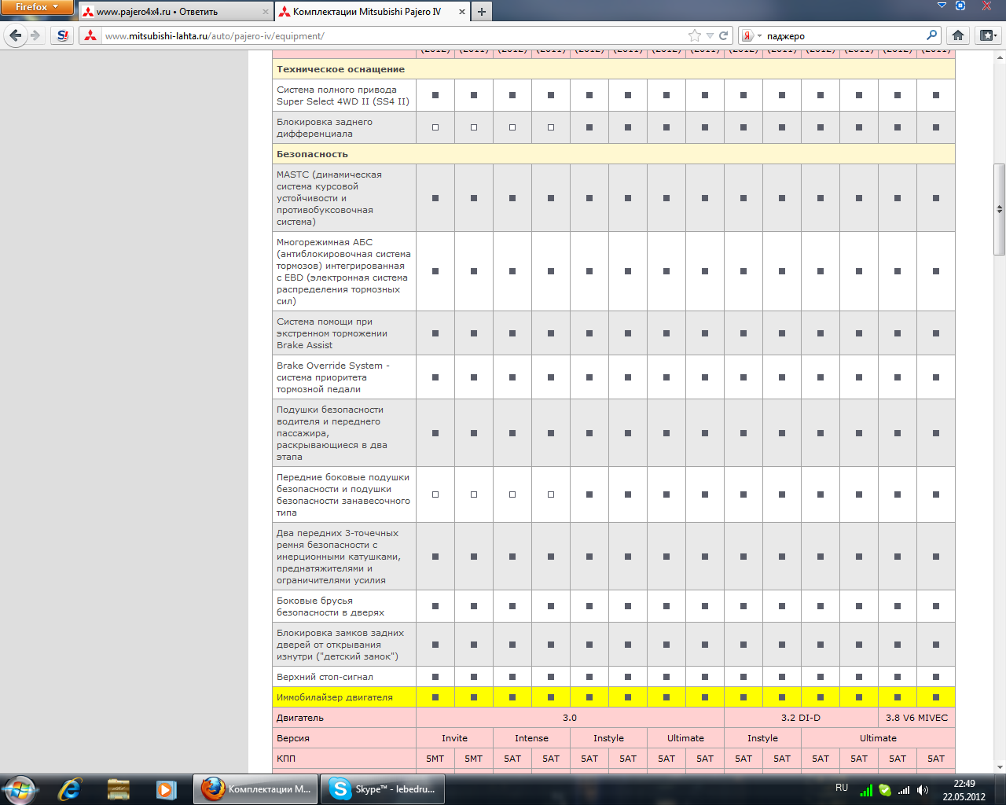Image resolution: width=1006 pixels, height=805 pixels.
Task: Bookmark this page with the star icon
Action: pyautogui.click(x=694, y=35)
